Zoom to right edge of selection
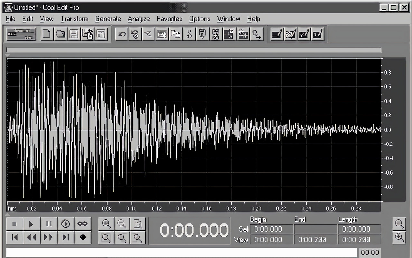412x258 pixels. pyautogui.click(x=138, y=238)
